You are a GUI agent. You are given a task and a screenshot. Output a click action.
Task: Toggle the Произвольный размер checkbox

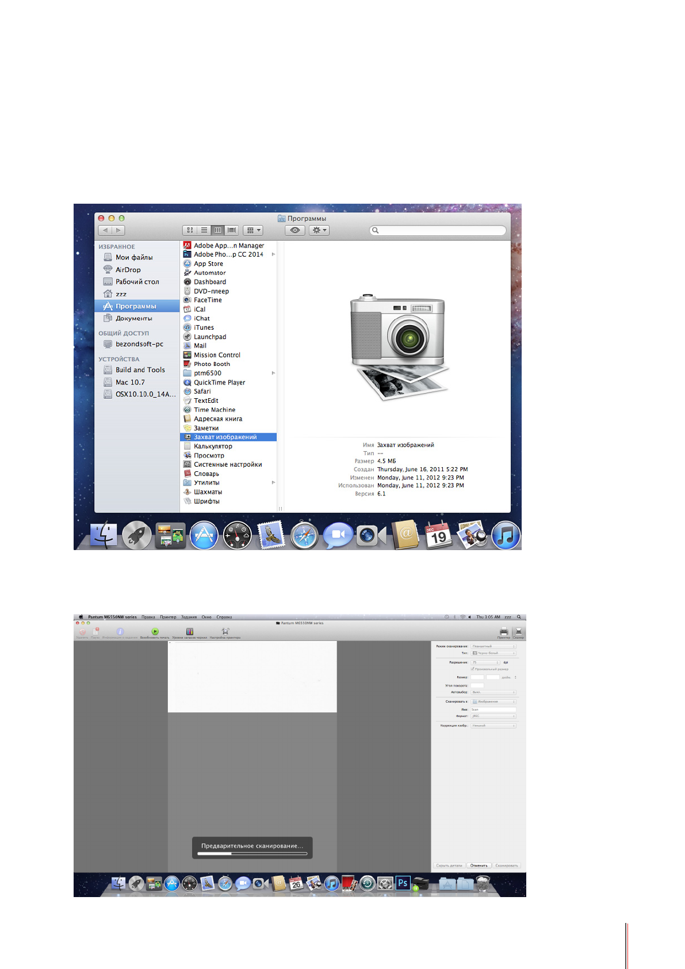coord(473,669)
